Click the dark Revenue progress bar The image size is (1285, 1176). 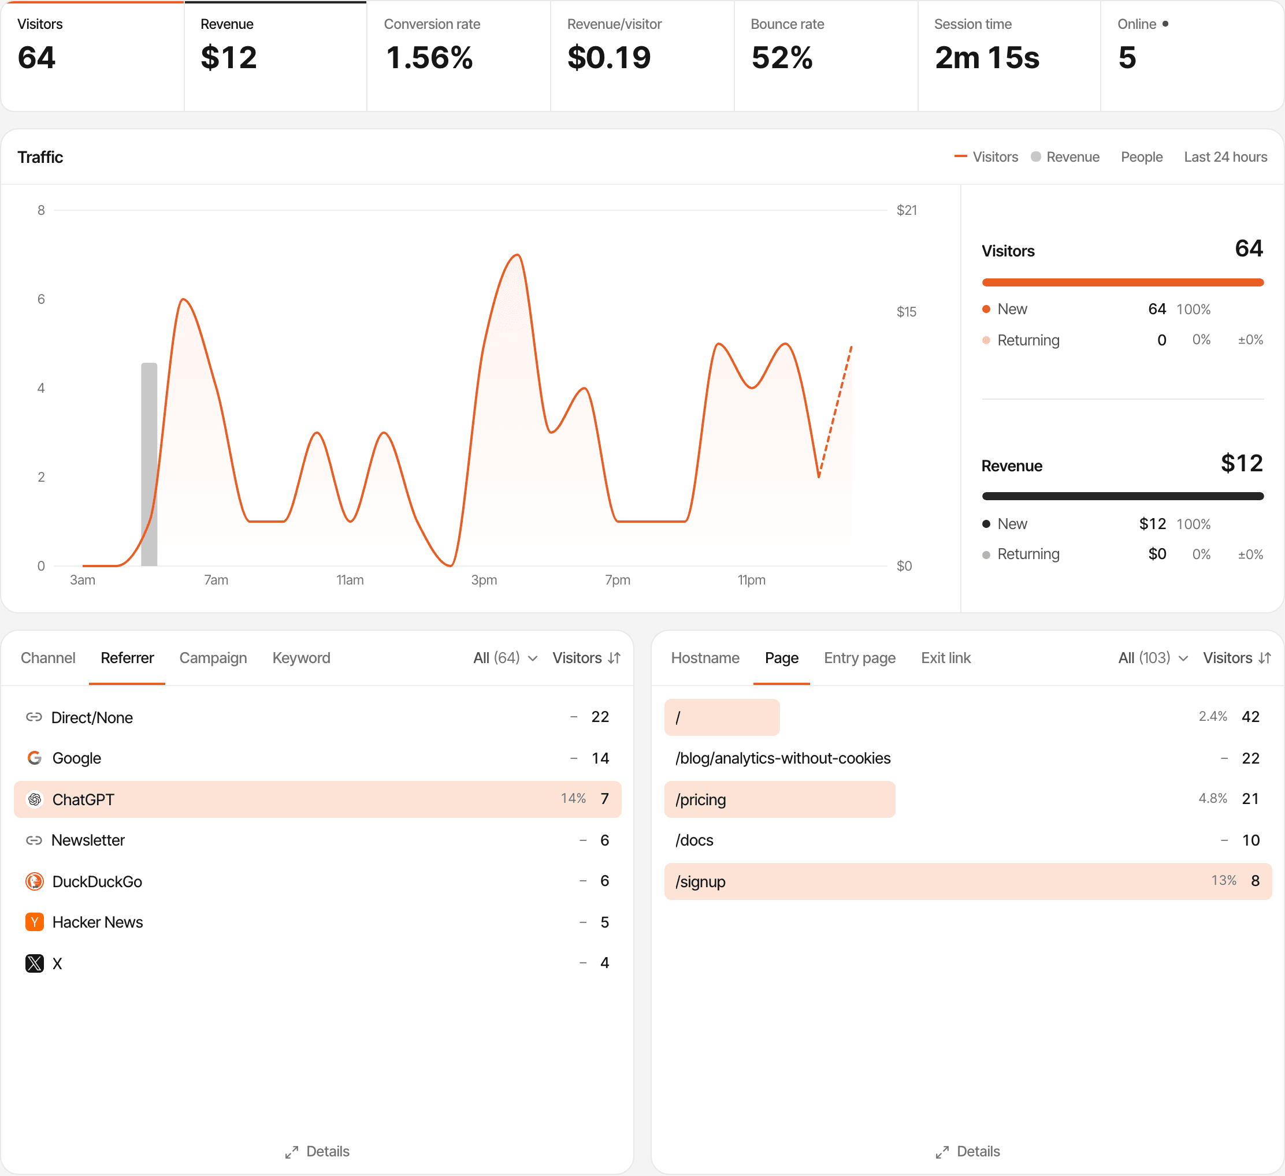(1123, 496)
